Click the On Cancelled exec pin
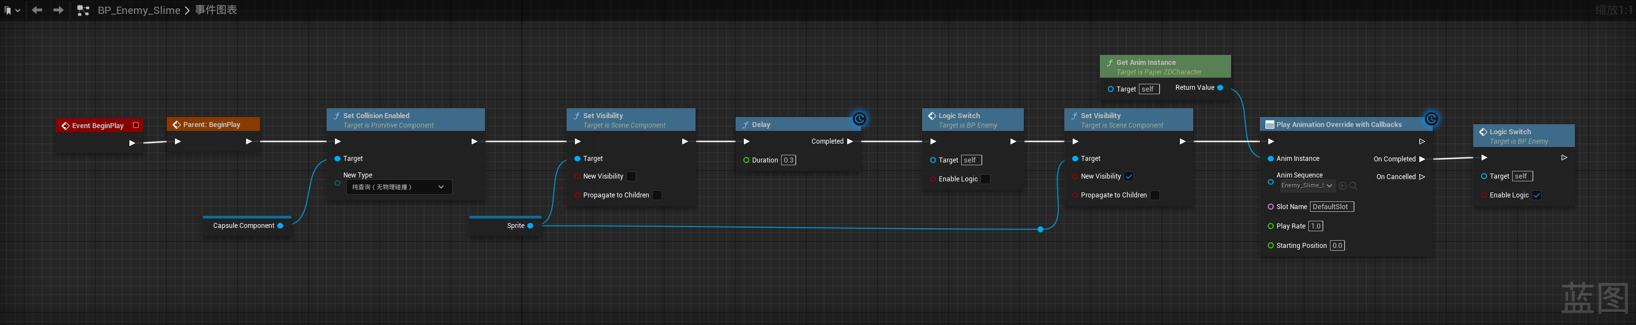This screenshot has width=1636, height=325. click(x=1422, y=177)
